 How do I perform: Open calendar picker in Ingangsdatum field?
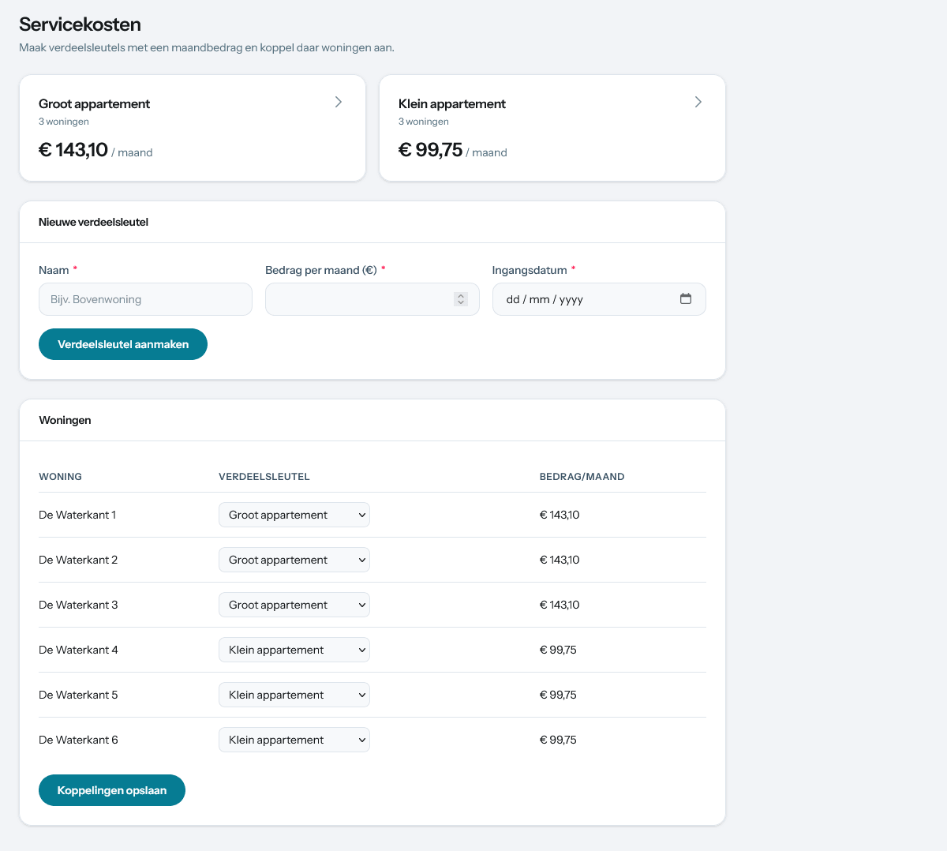[x=686, y=299]
